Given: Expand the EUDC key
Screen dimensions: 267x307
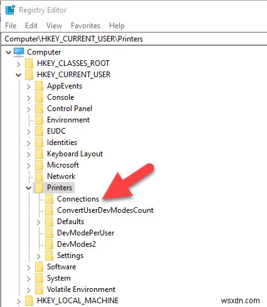Looking at the screenshot, I should point(29,132).
